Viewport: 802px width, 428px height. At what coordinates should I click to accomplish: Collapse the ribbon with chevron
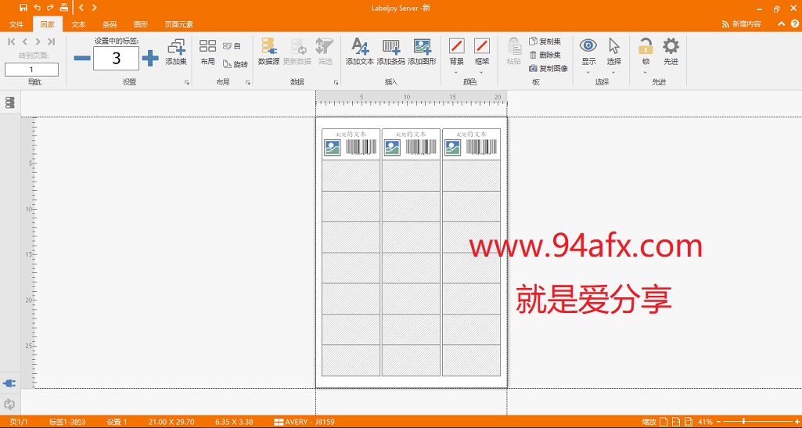[781, 24]
